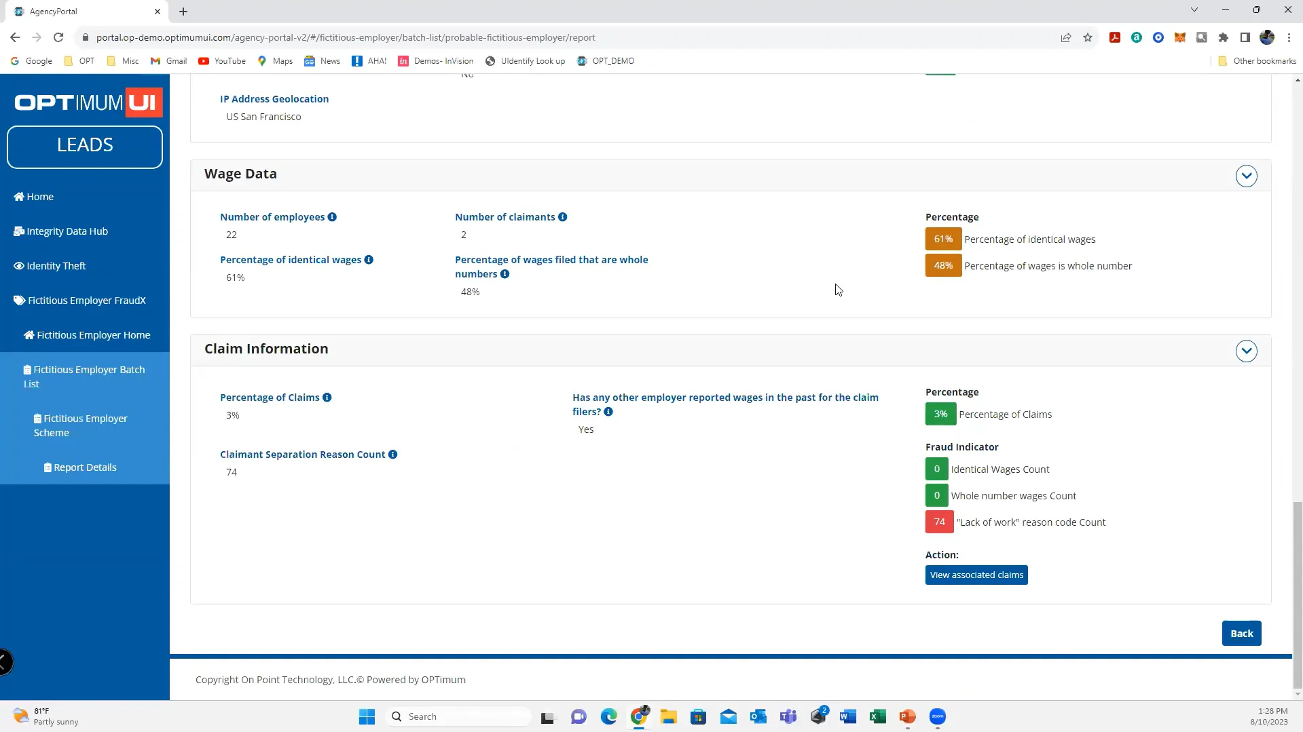Select the AgencyPortal browser tab
The width and height of the screenshot is (1303, 732).
click(x=88, y=12)
